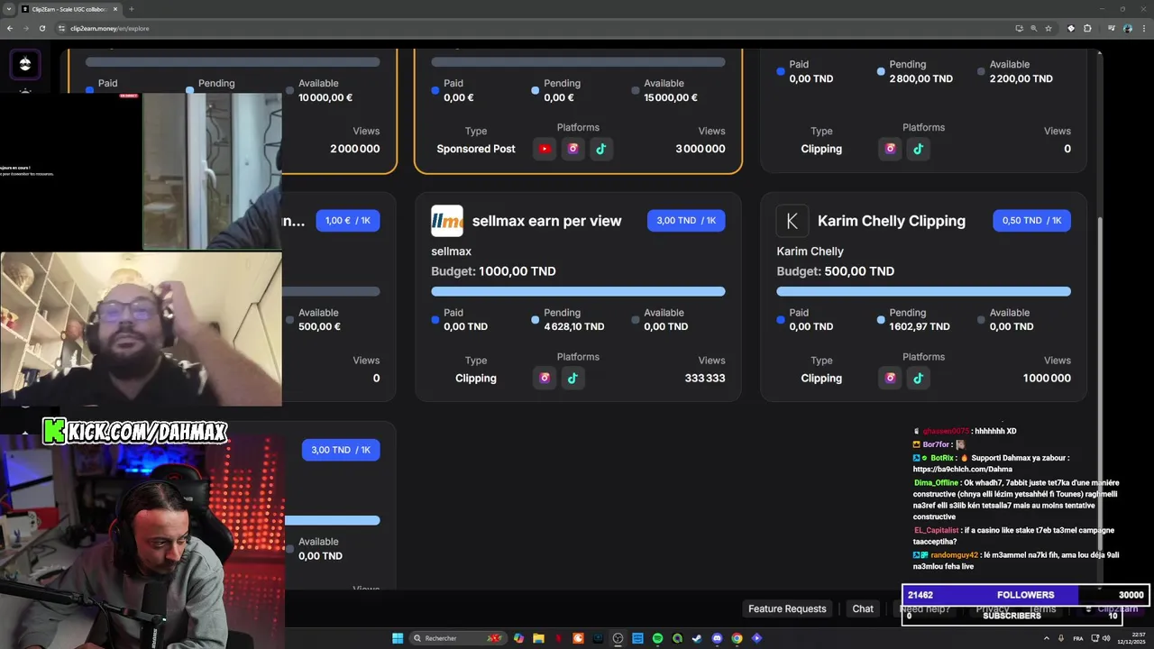Click the browser address bar URL

[110, 28]
